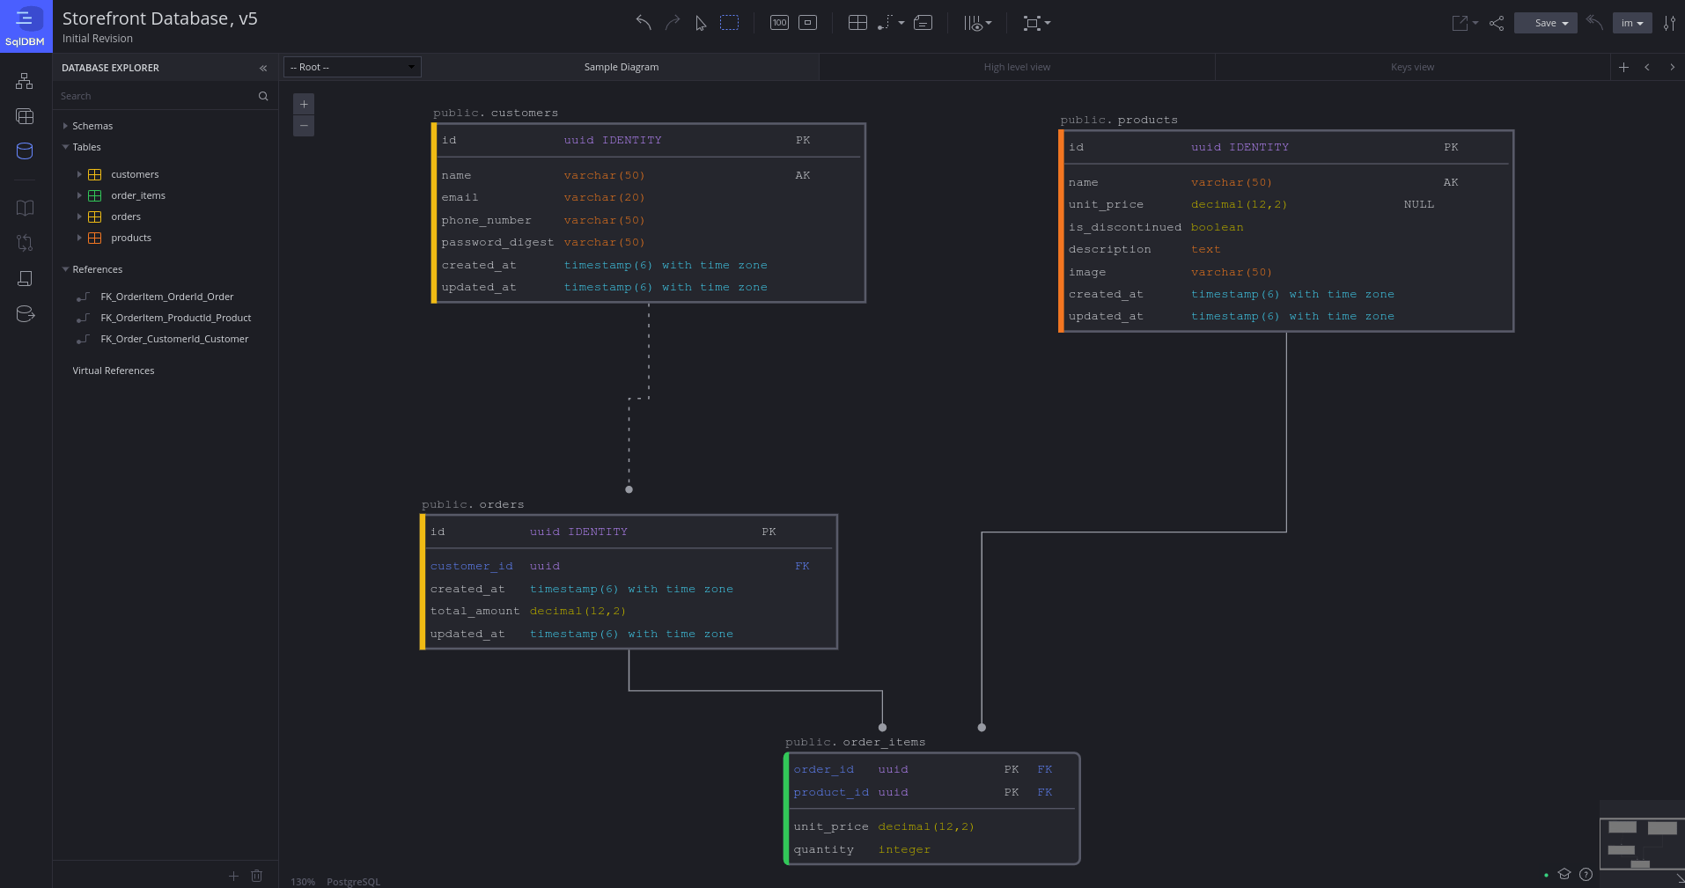1685x888 pixels.
Task: Switch to the High level view tab
Action: tap(1017, 67)
